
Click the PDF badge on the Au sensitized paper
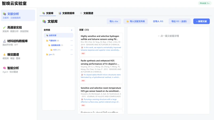(x=83, y=105)
